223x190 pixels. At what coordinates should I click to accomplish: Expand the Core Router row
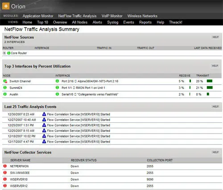(x=4, y=53)
